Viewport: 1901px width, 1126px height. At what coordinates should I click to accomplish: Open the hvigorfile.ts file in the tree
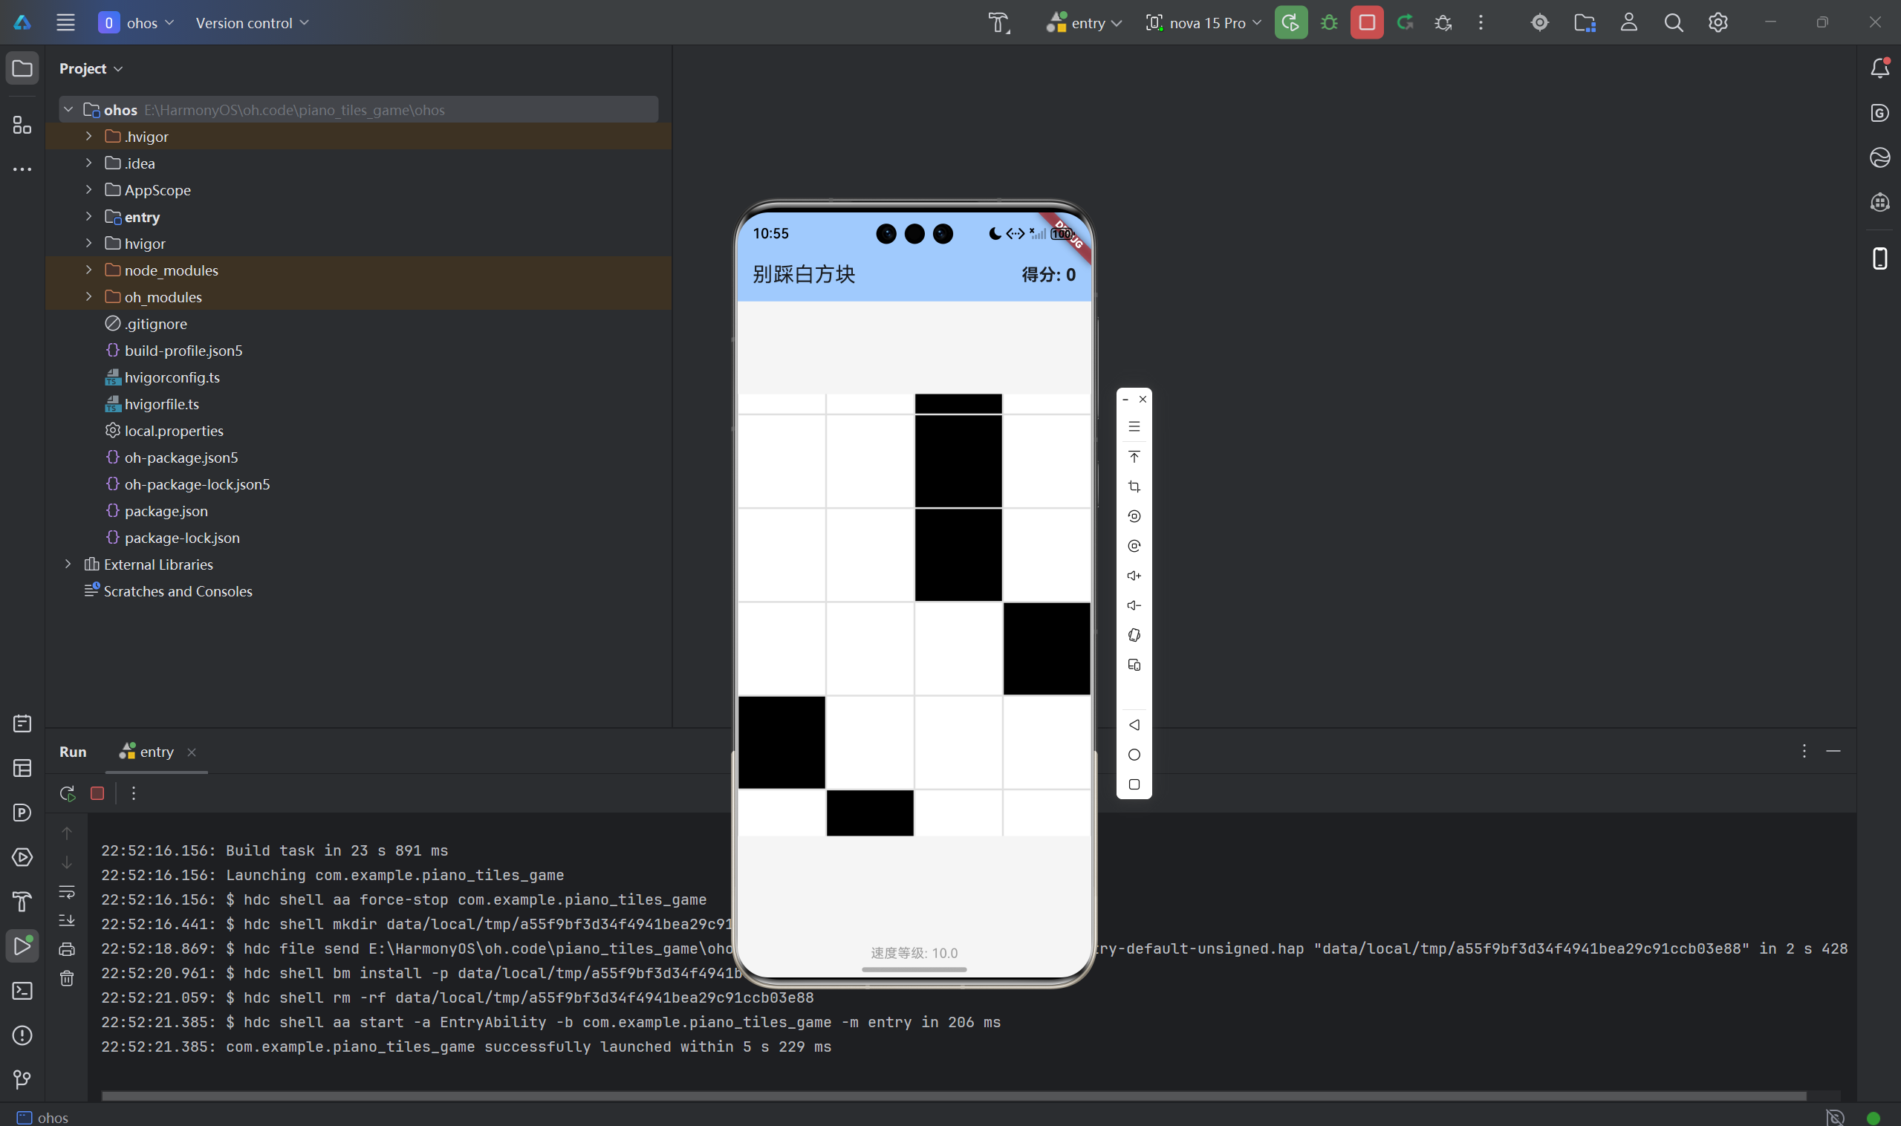pyautogui.click(x=161, y=404)
